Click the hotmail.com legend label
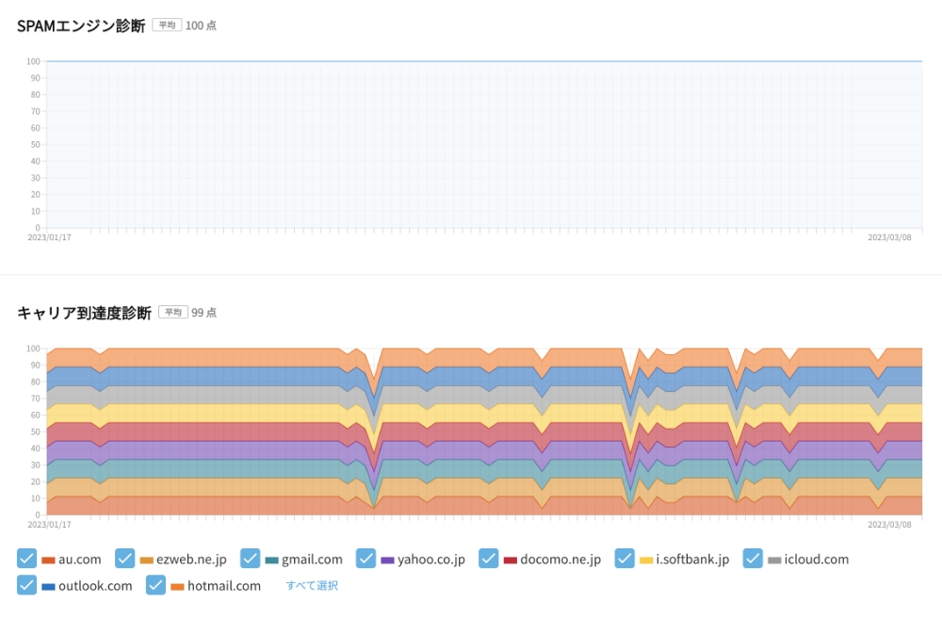942x635 pixels. pyautogui.click(x=224, y=586)
